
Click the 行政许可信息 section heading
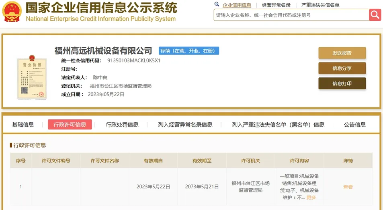30,145
